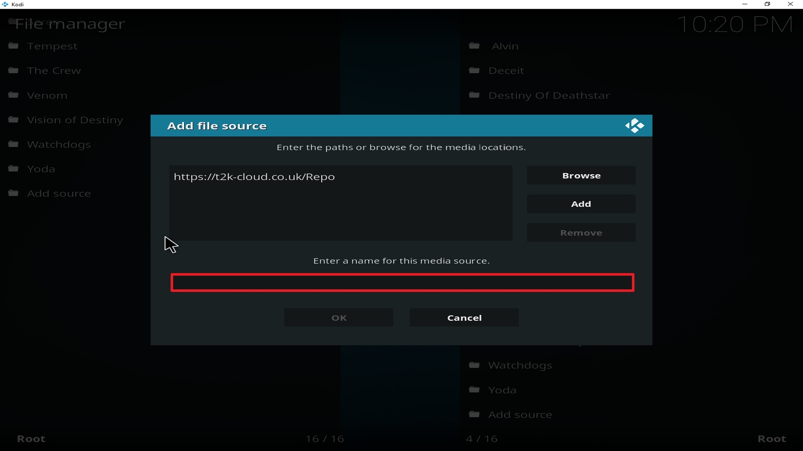Minimize the Kodi window
The height and width of the screenshot is (451, 803).
744,4
